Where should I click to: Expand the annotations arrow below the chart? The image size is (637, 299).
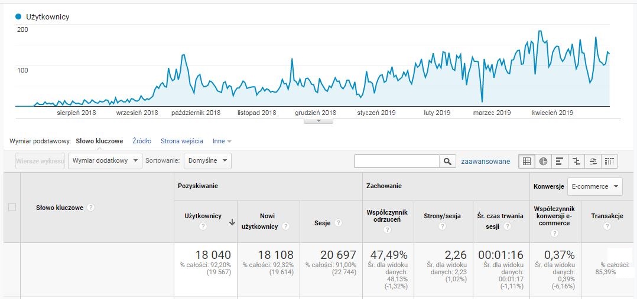[x=318, y=120]
